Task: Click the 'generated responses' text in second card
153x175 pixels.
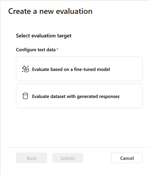Action: pyautogui.click(x=98, y=96)
